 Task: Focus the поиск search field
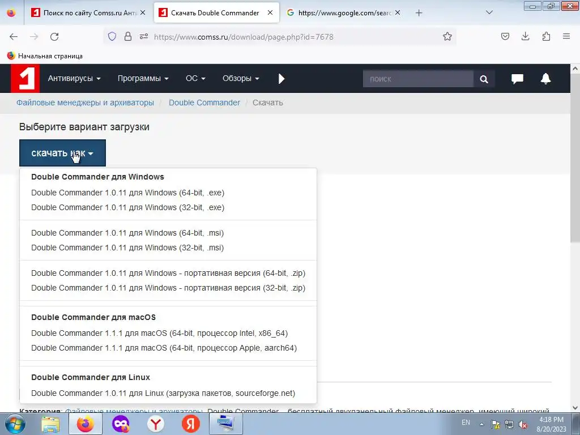point(418,79)
